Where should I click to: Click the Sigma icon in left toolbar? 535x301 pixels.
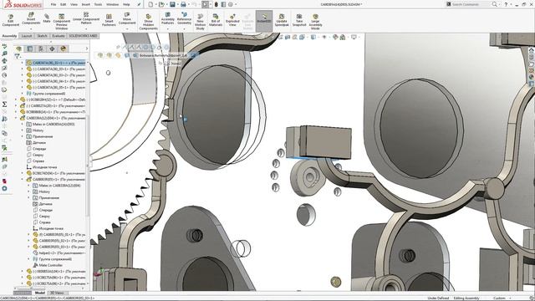[4, 104]
